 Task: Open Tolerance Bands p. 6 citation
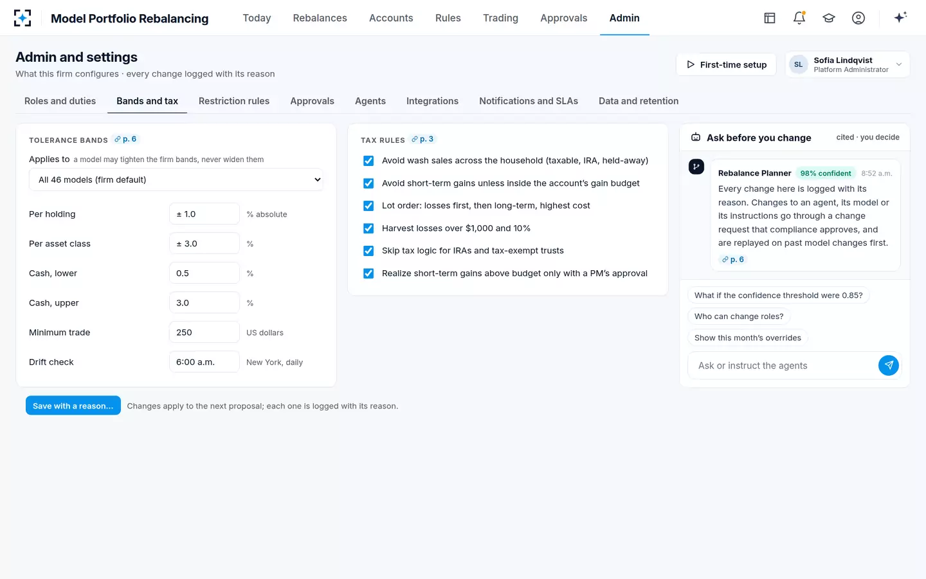point(125,139)
